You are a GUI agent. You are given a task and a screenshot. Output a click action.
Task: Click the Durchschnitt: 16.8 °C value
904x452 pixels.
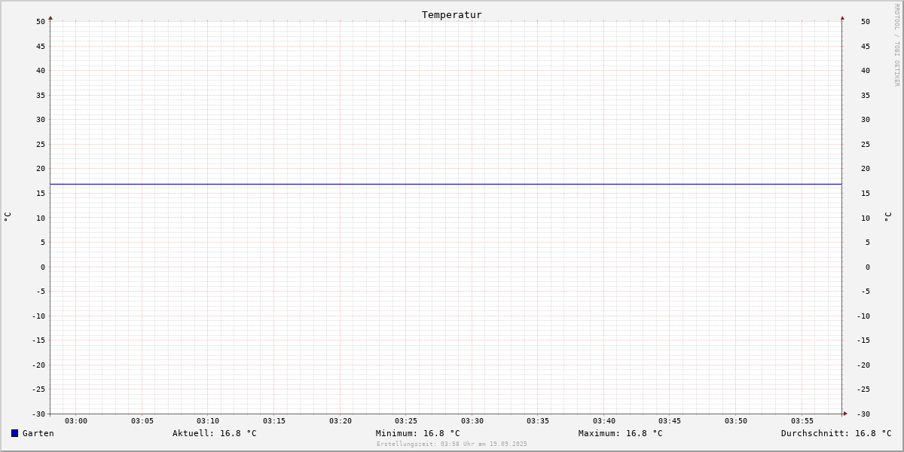tap(836, 433)
